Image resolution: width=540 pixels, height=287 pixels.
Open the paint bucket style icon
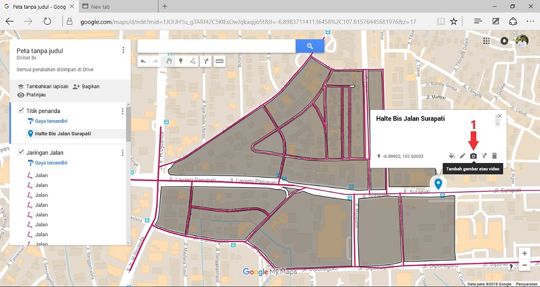[452, 156]
